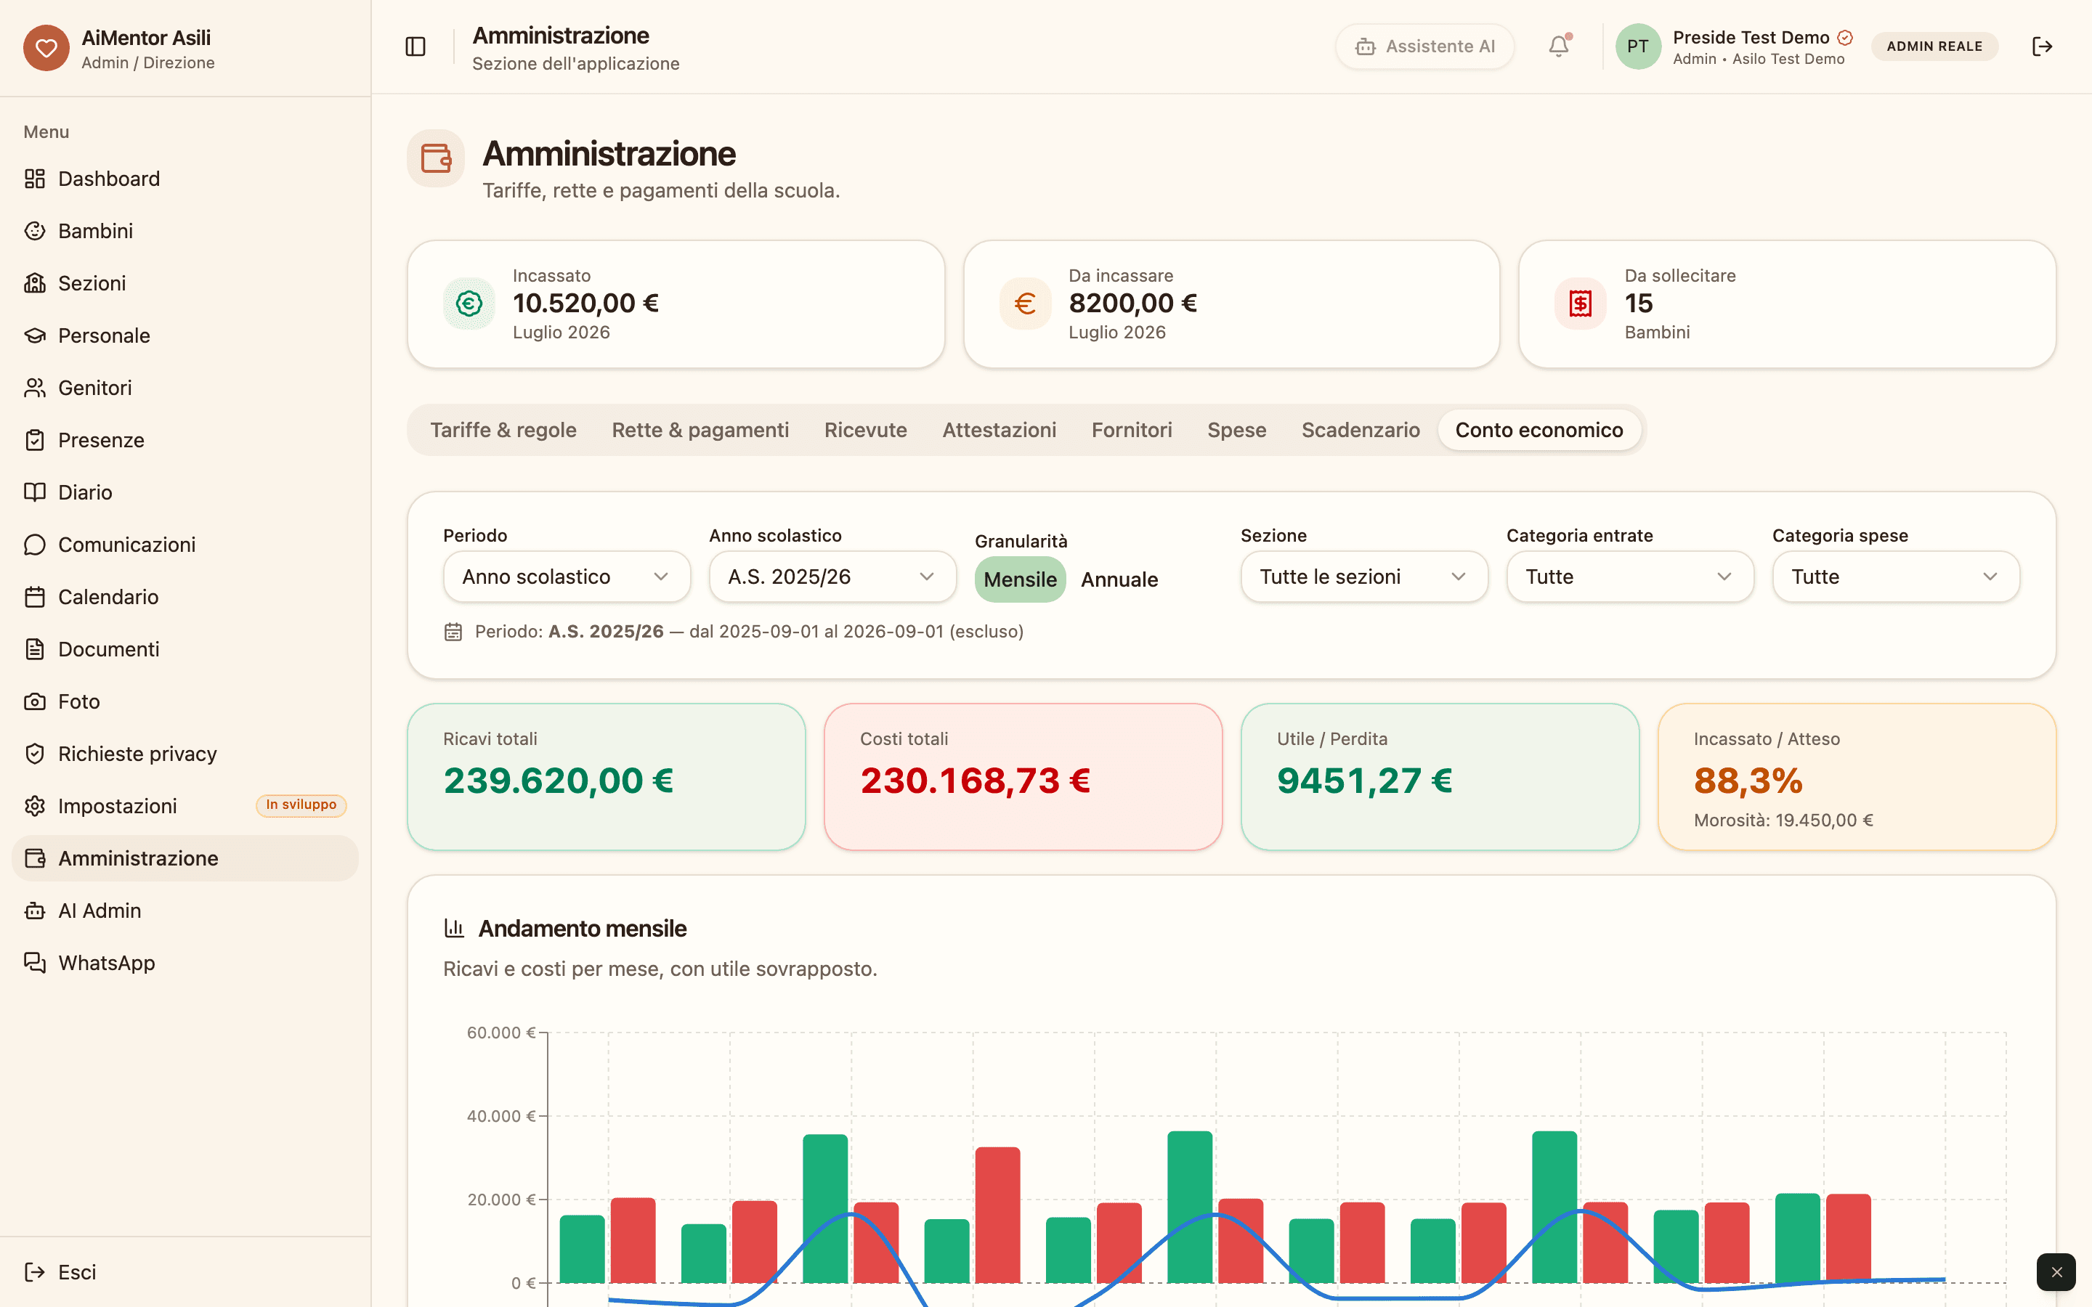Open the Anno scolastico A.S. 2025/26 dropdown
The height and width of the screenshot is (1307, 2092).
832,577
